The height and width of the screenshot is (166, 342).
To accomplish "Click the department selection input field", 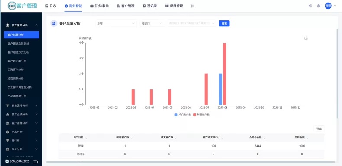I will click(x=192, y=23).
